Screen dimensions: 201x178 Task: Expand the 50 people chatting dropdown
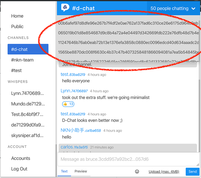(x=173, y=9)
